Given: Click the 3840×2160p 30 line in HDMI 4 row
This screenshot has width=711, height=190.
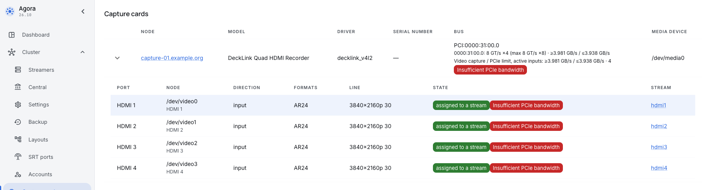Looking at the screenshot, I should coord(370,168).
